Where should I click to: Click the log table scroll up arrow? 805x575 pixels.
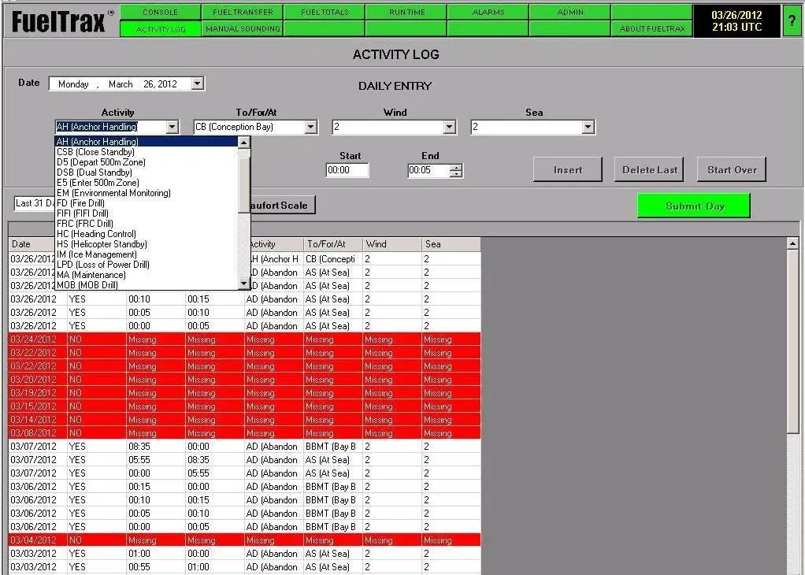792,244
